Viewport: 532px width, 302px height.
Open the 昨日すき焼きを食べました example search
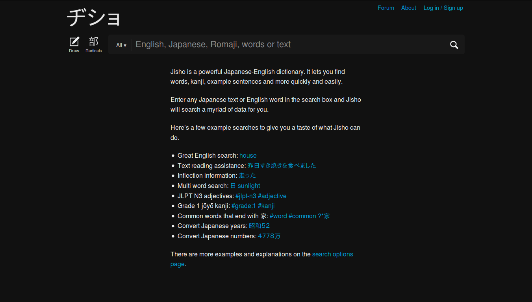282,166
